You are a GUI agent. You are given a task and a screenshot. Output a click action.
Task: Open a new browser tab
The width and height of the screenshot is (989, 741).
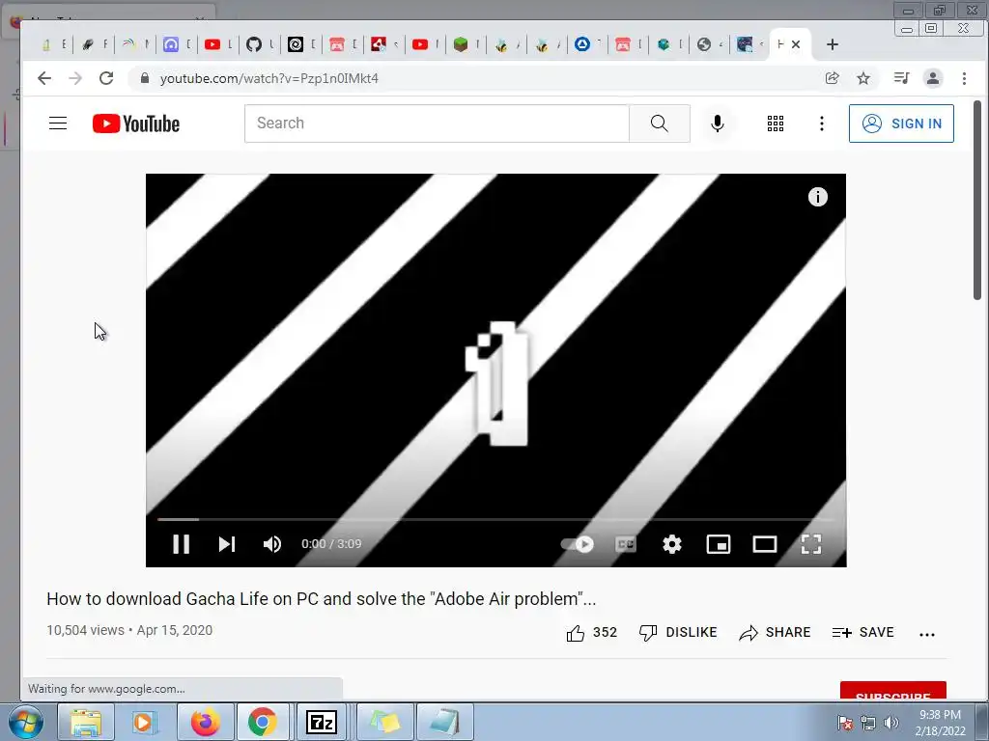click(832, 44)
